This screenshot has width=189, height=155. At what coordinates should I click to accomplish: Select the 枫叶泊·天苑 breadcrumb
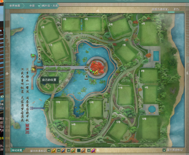coord(50,6)
